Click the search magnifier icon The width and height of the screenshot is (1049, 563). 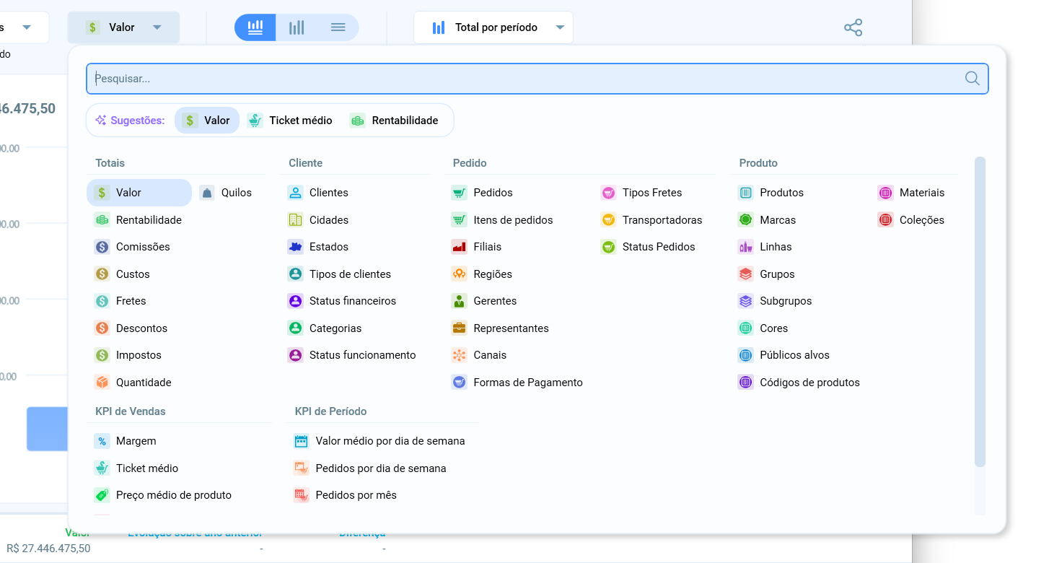[x=972, y=79]
